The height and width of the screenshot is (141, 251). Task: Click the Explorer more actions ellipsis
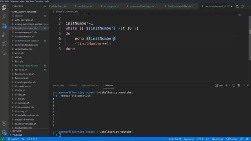pos(44,6)
